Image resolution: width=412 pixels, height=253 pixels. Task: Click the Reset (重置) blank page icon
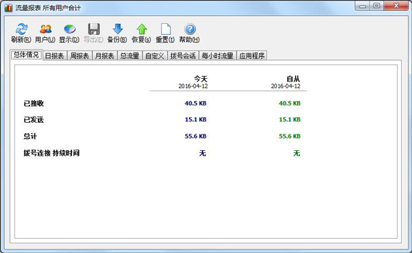coord(165,29)
